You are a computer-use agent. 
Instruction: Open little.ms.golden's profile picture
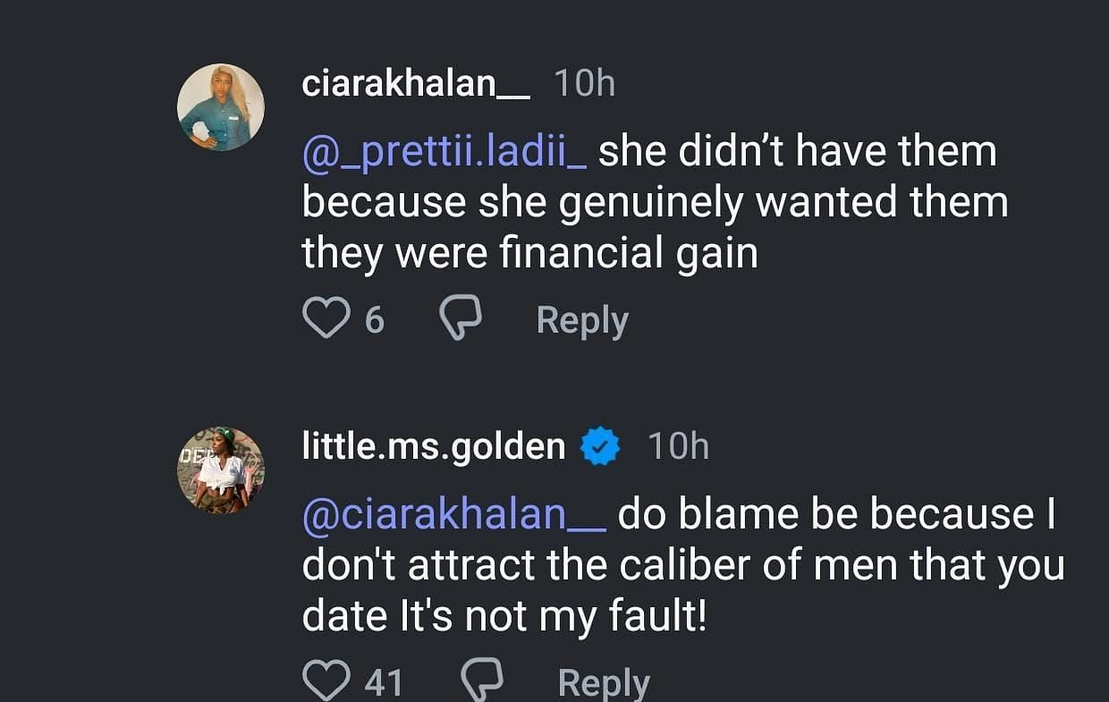pos(221,470)
